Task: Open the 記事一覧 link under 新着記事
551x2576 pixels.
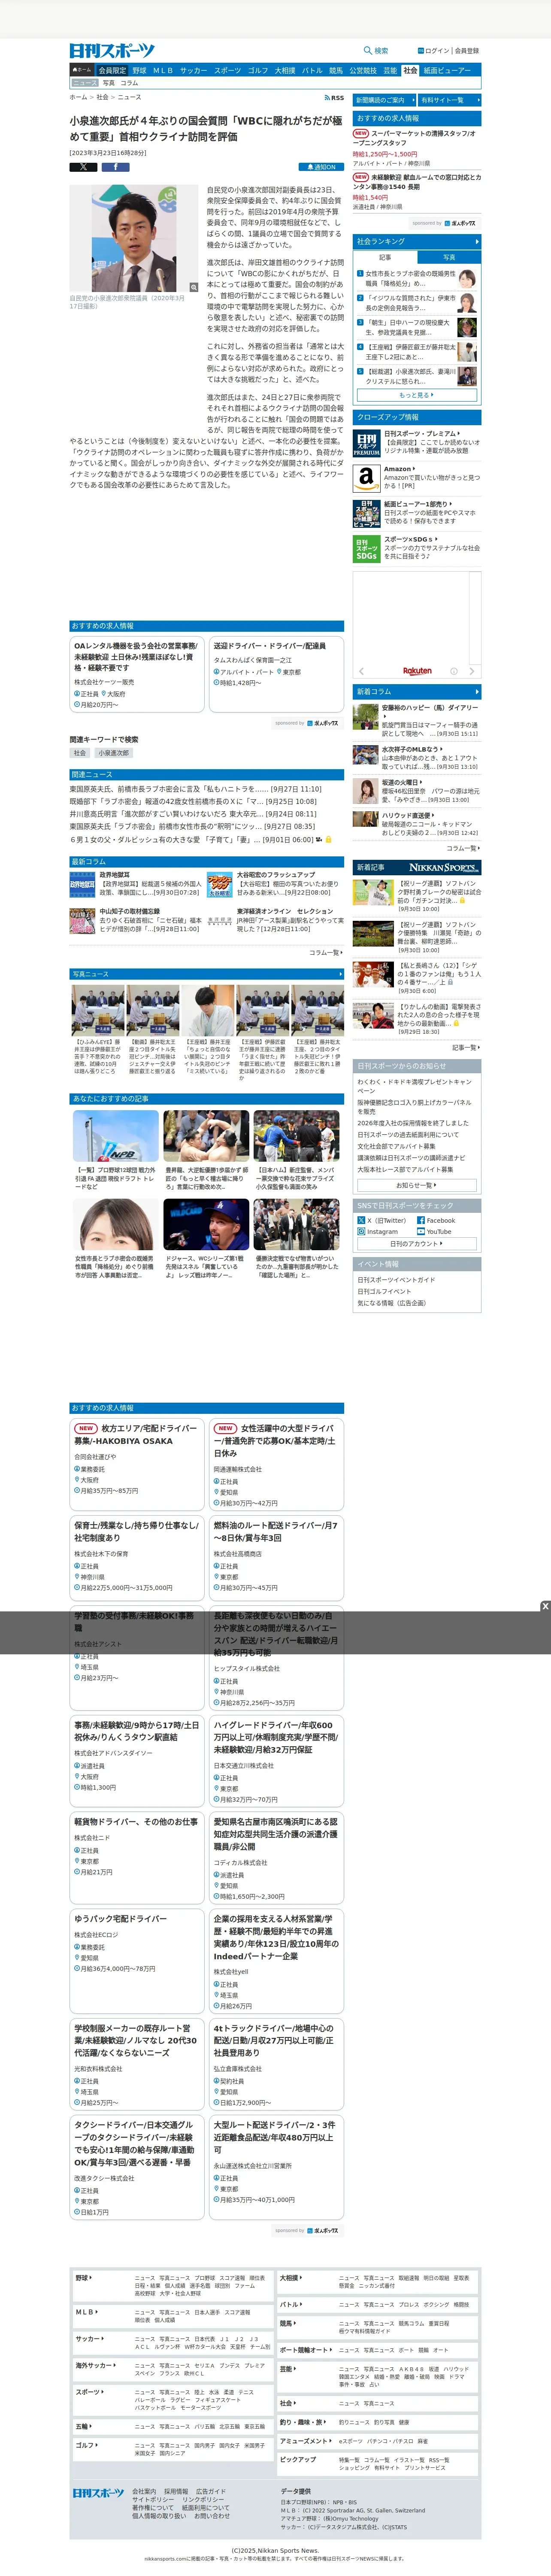Action: click(465, 1047)
